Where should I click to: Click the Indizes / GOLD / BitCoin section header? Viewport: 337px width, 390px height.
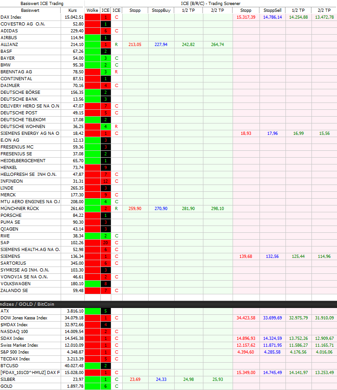point(169,304)
